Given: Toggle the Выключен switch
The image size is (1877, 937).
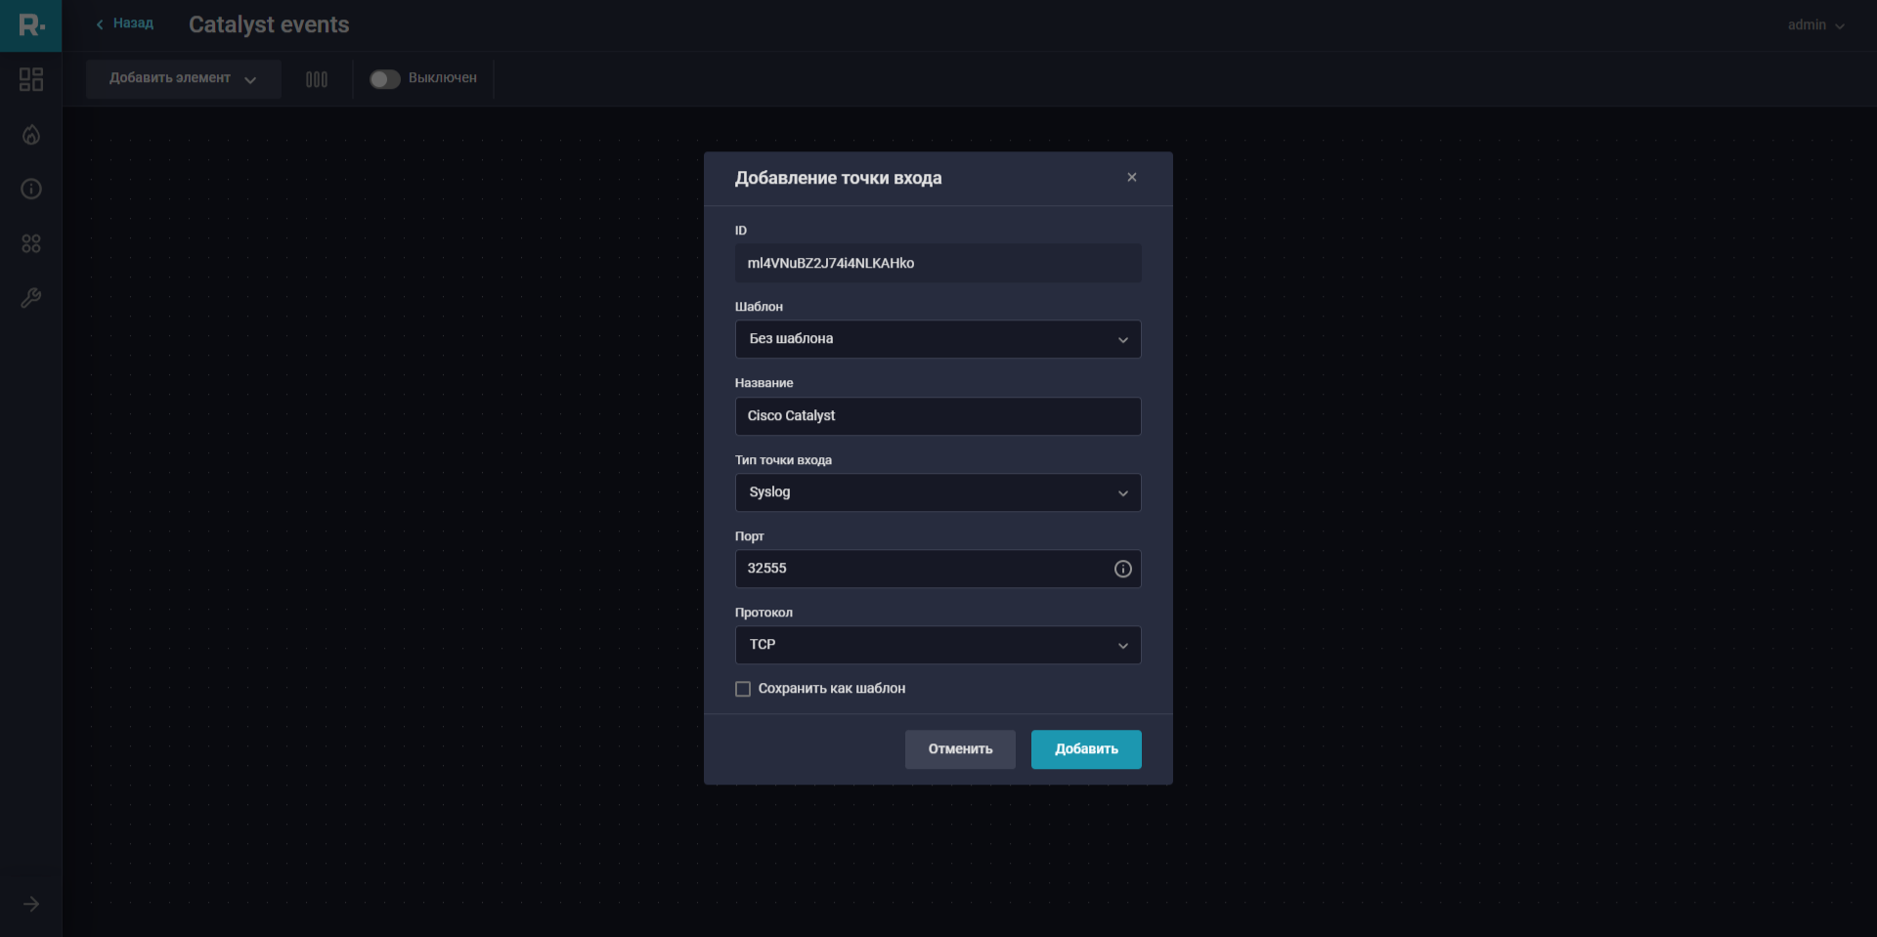Looking at the screenshot, I should point(384,79).
